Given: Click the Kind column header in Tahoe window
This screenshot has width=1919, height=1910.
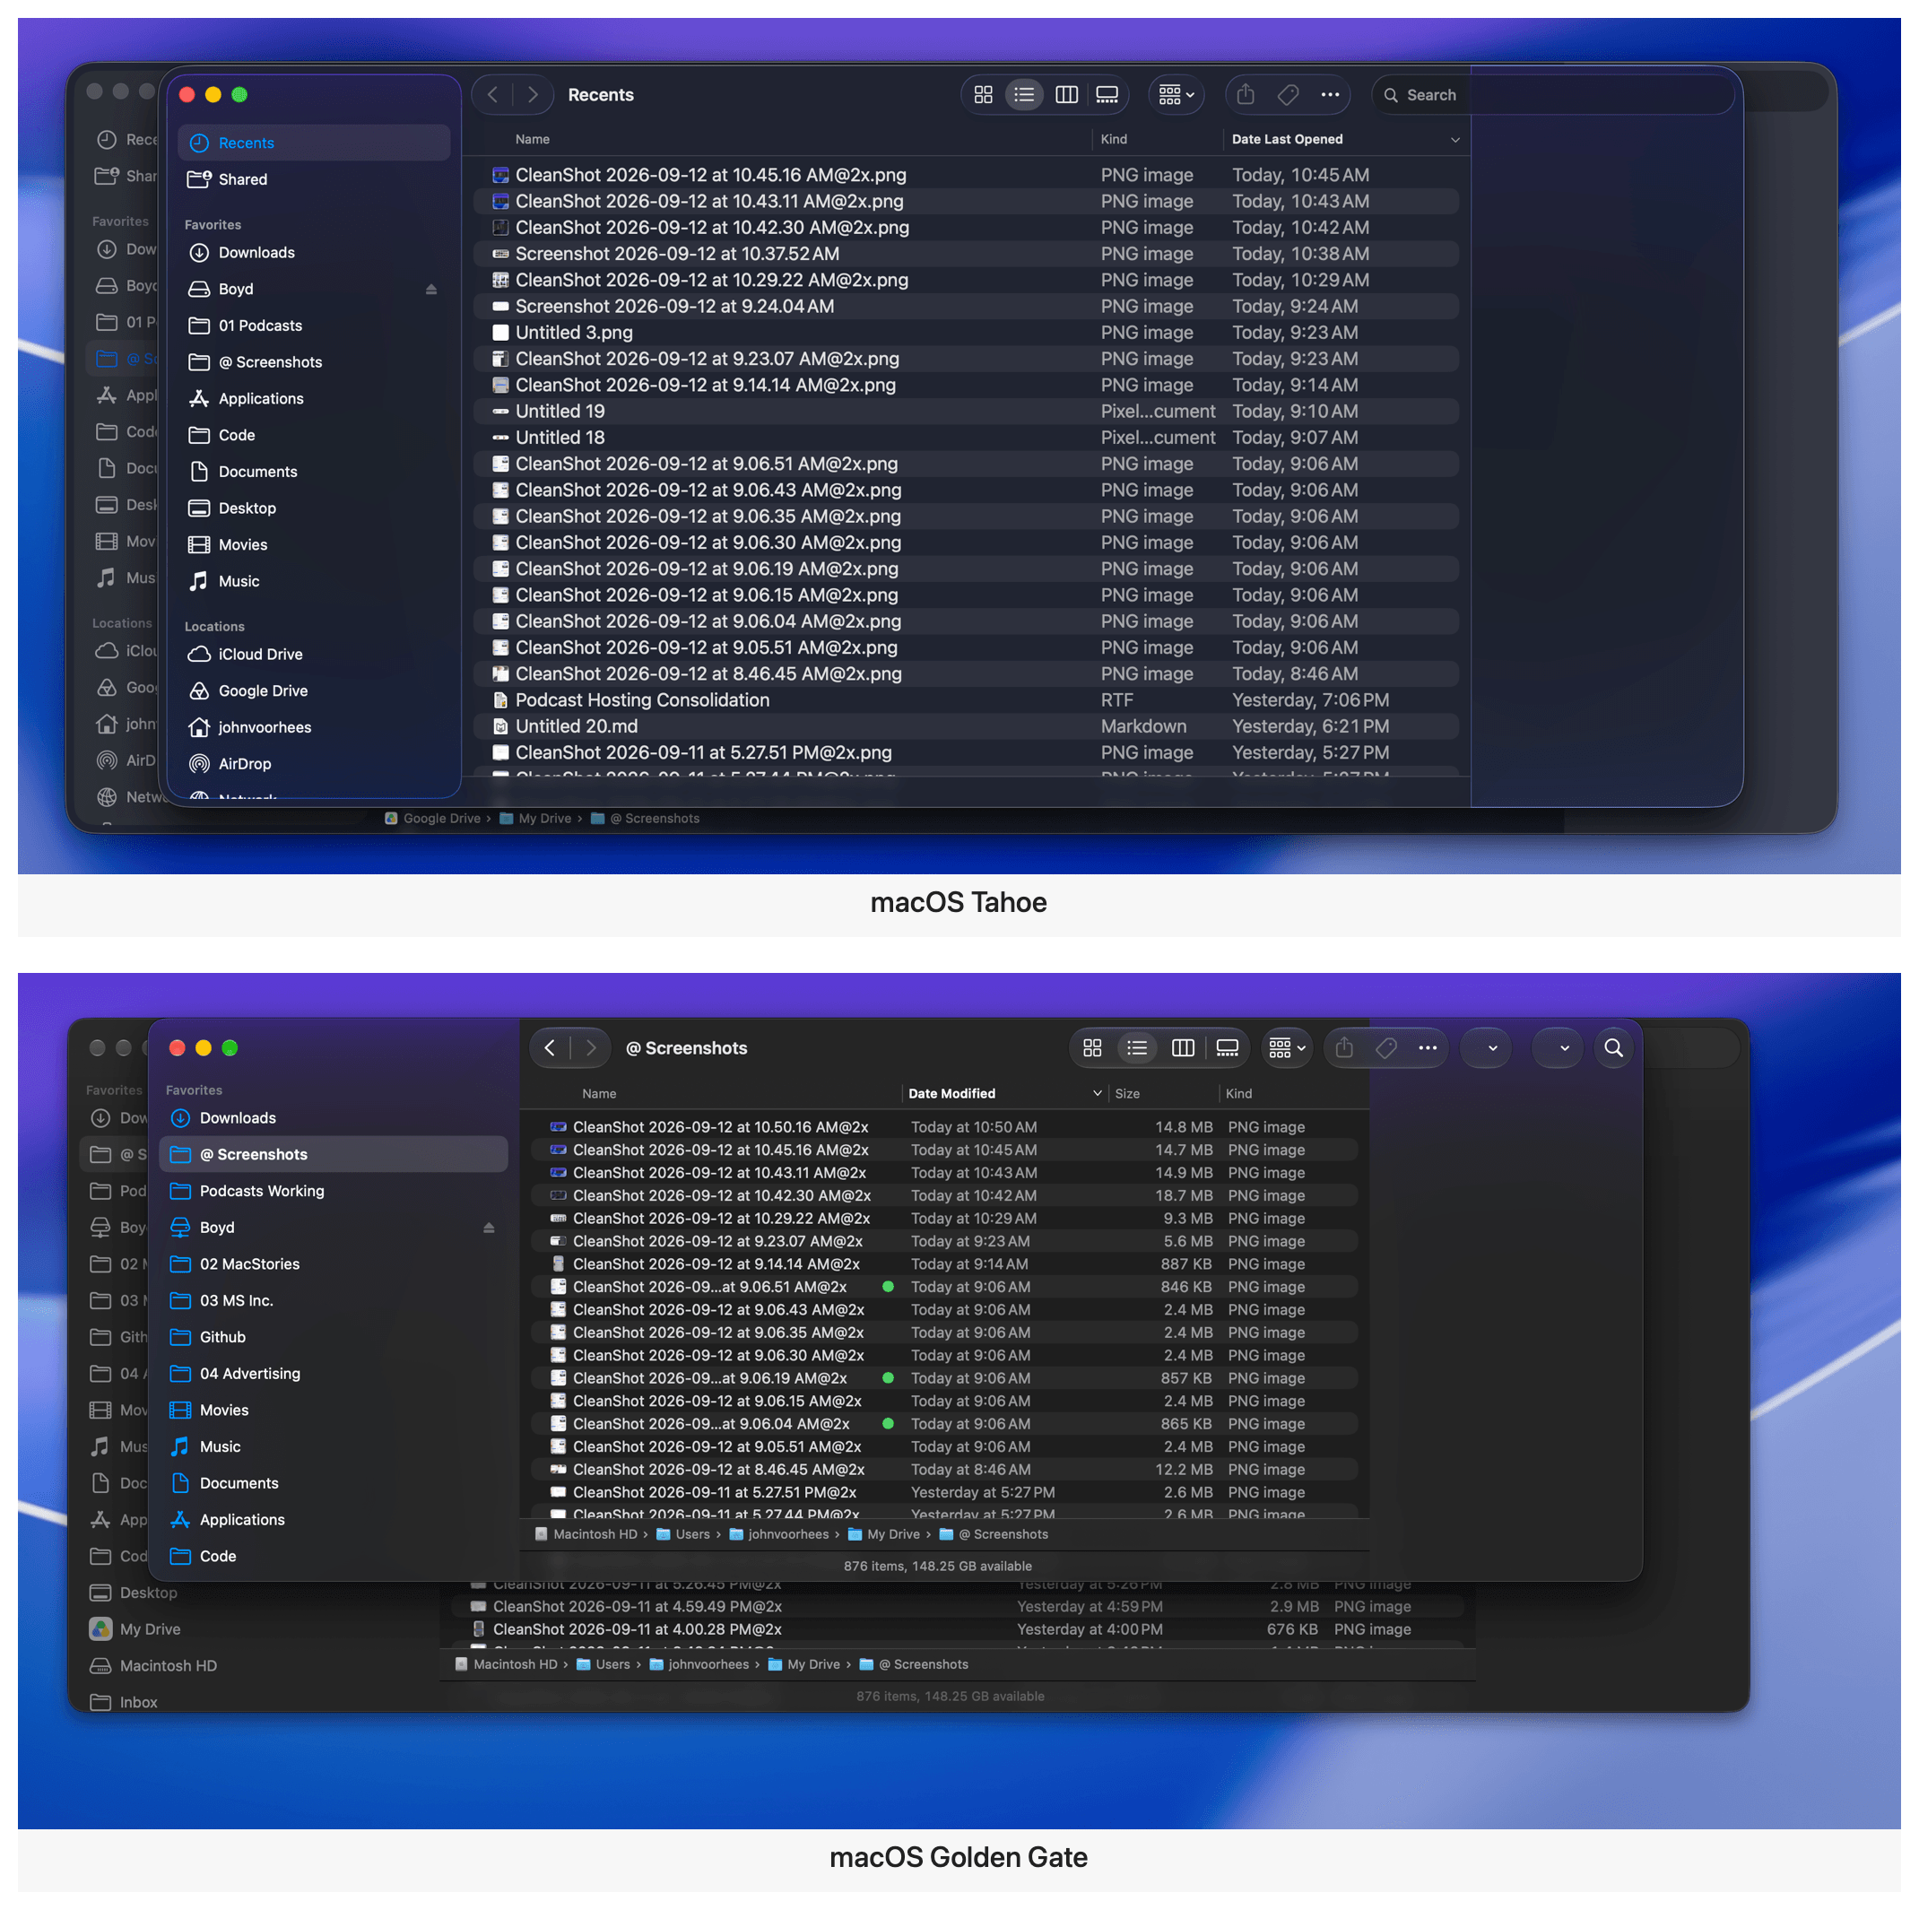Looking at the screenshot, I should 1157,140.
